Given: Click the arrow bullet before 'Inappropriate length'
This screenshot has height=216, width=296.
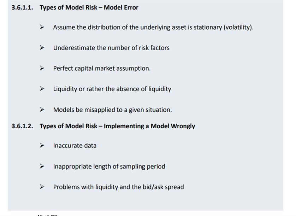Looking at the screenshot, I should 42,166.
